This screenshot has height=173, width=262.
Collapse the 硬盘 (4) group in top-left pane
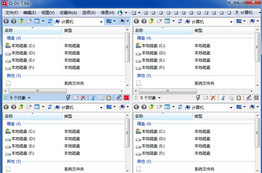coord(14,38)
